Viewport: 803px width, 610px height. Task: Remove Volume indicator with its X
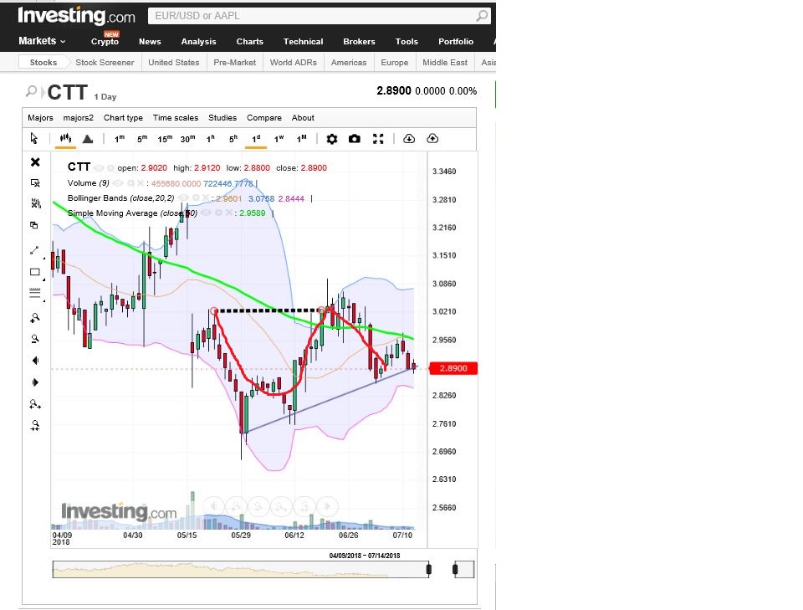[141, 183]
